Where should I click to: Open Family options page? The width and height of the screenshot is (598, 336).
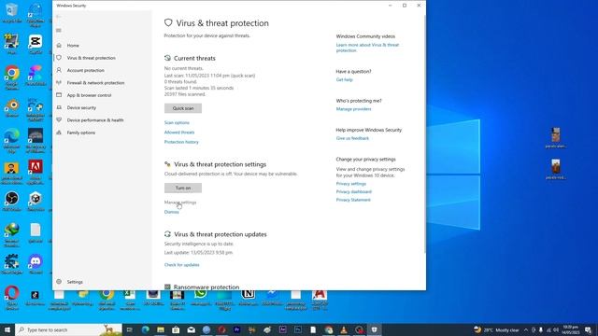pyautogui.click(x=81, y=133)
